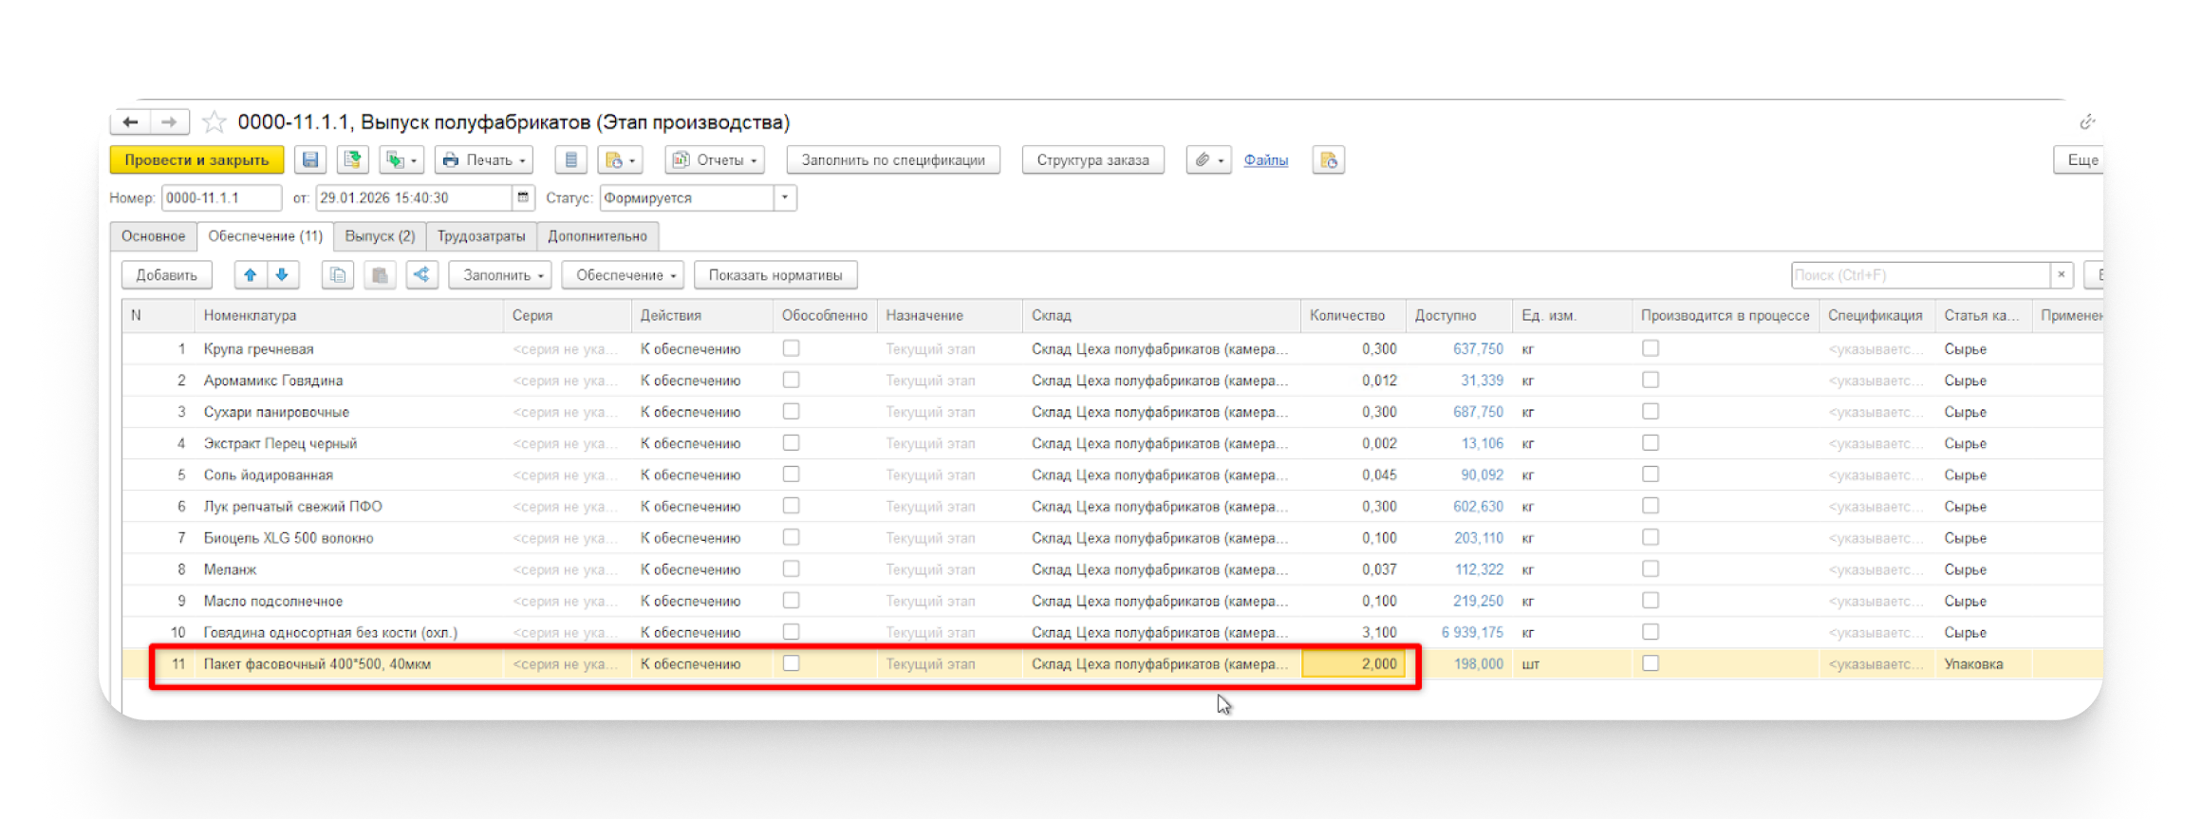Add document to favorites with star icon
The image size is (2202, 819).
click(x=215, y=122)
